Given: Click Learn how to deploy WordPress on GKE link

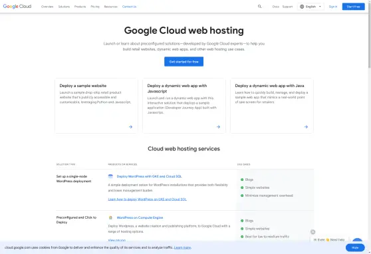Looking at the screenshot, I should point(147,199).
